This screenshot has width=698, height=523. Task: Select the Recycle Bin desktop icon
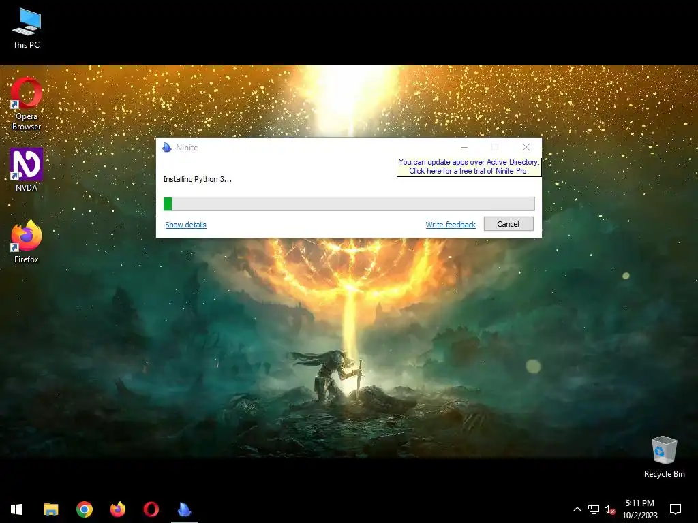664,457
